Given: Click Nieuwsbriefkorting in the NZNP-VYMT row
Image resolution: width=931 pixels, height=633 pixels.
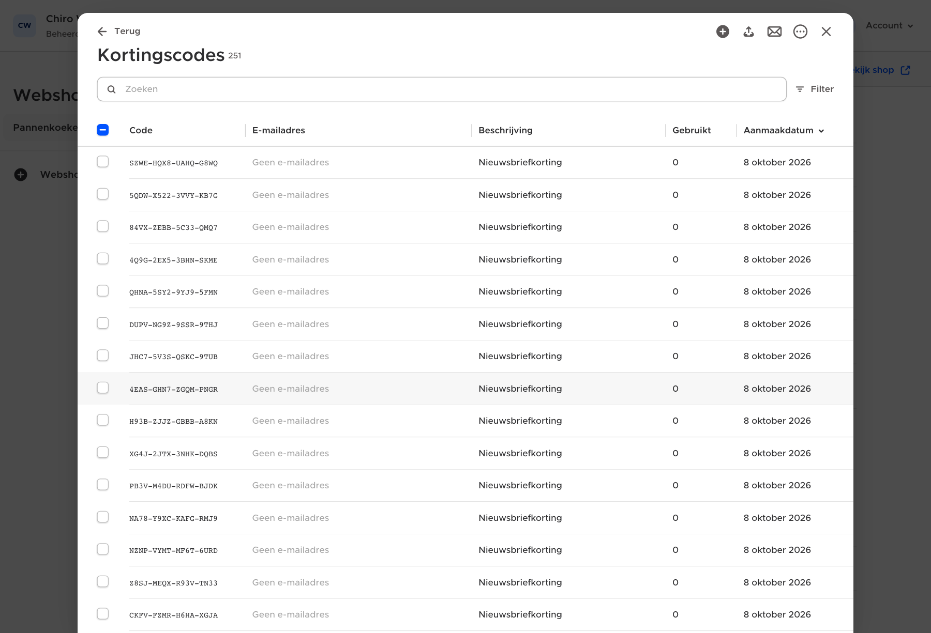Looking at the screenshot, I should tap(520, 550).
